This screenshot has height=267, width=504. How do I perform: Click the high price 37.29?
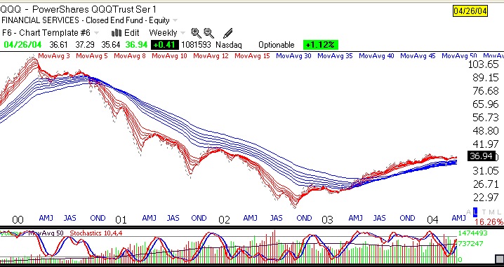pyautogui.click(x=84, y=45)
